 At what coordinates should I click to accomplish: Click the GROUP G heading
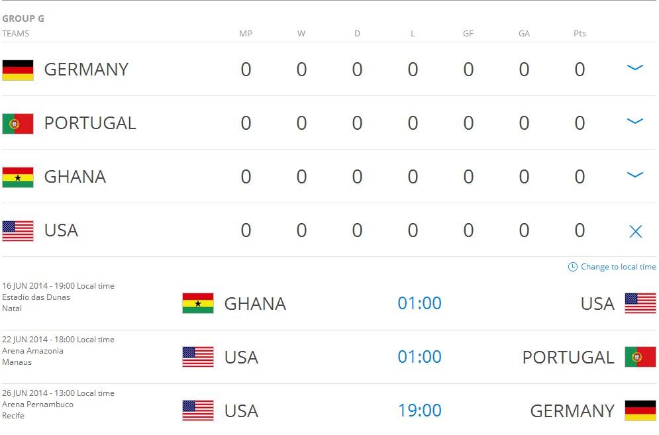23,19
